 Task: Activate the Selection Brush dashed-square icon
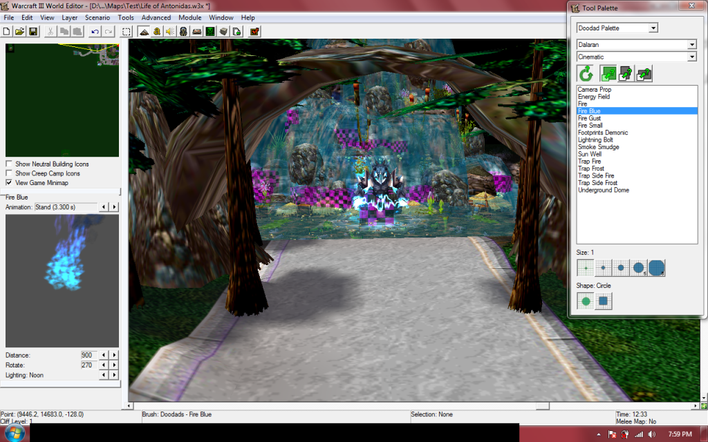coord(127,32)
